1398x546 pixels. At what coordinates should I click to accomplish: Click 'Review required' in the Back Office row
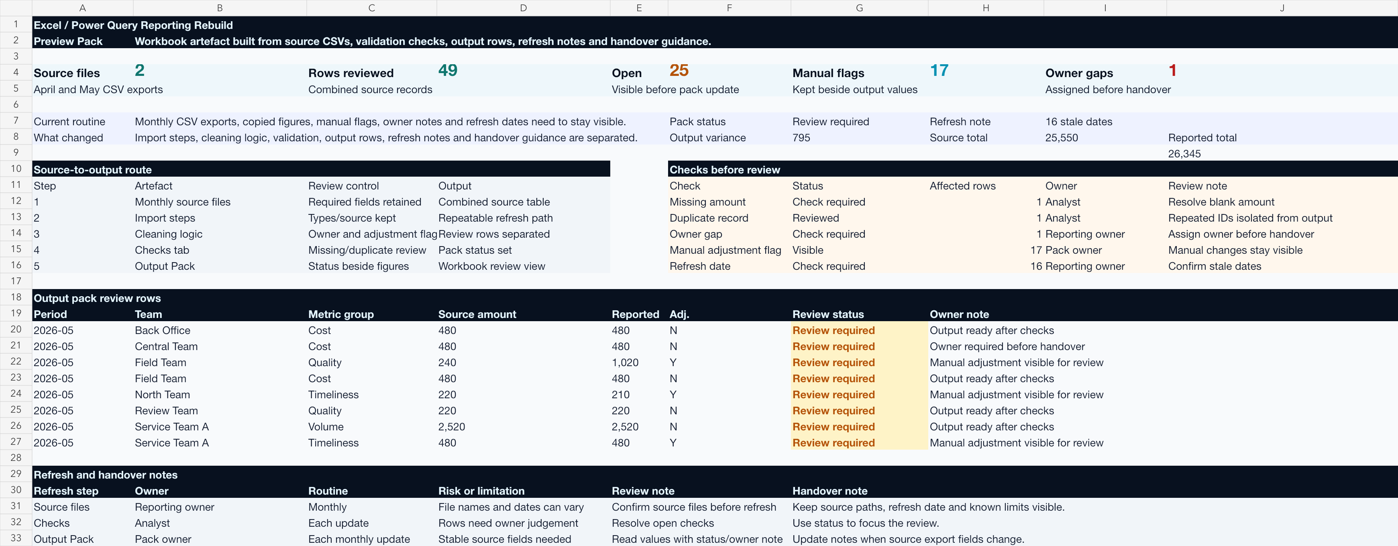(x=833, y=330)
